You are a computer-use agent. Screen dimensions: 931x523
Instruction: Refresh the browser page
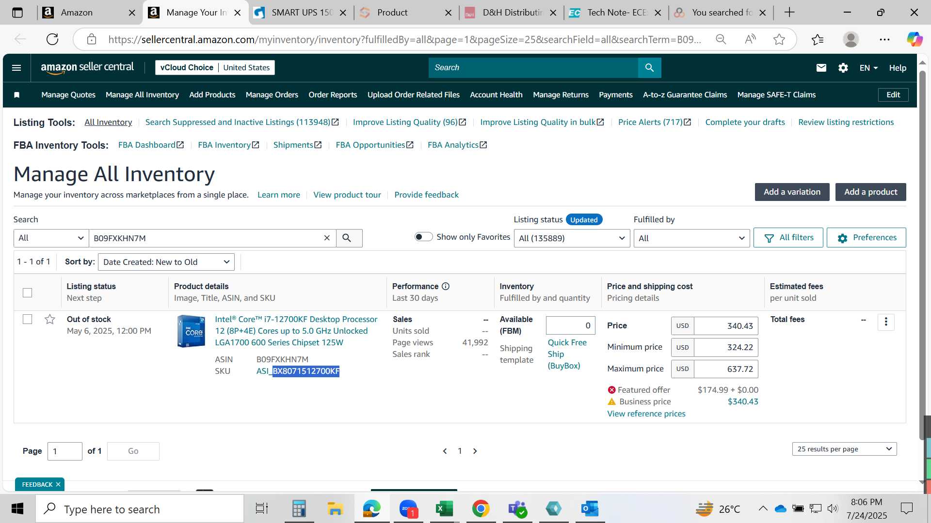[x=52, y=39]
